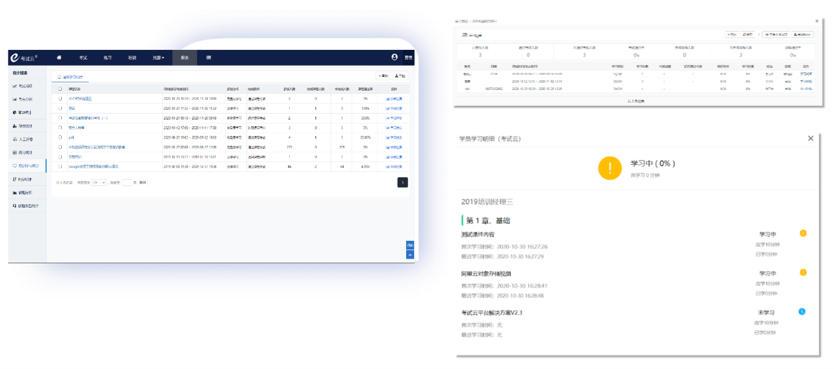Expand the 资源 dropdown in the navbar

[x=158, y=58]
